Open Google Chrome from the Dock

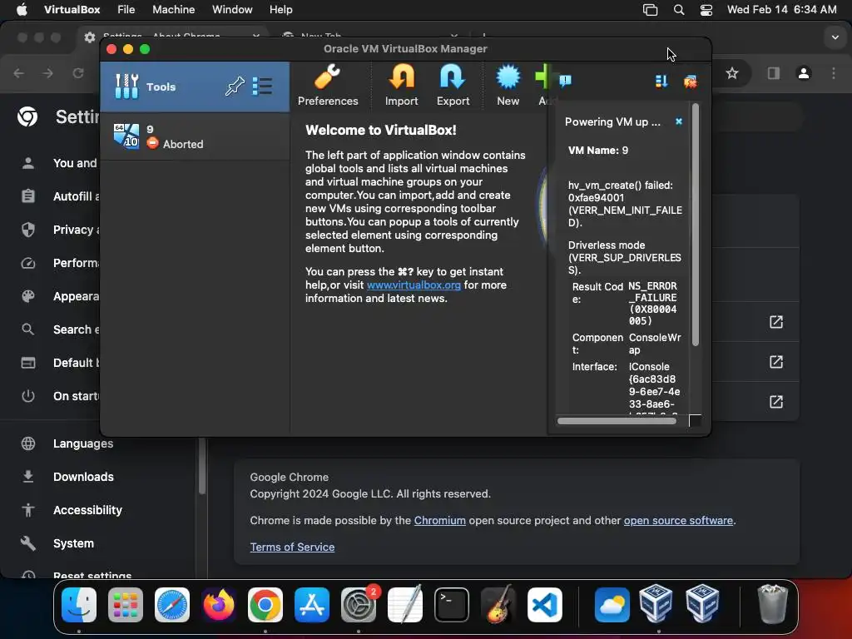click(x=265, y=605)
